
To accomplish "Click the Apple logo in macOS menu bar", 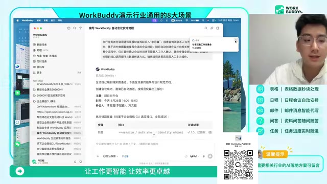I will tap(17, 20).
